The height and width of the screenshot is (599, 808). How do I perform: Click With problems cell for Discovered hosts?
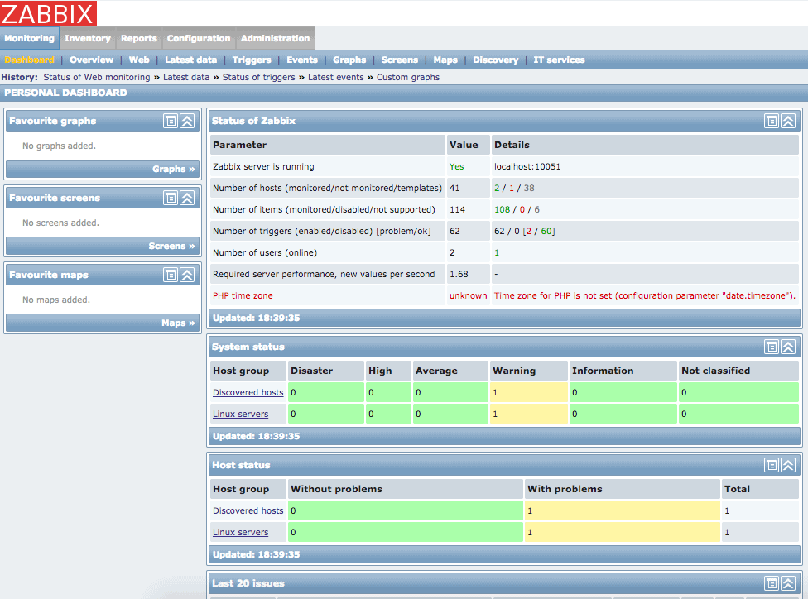point(622,511)
